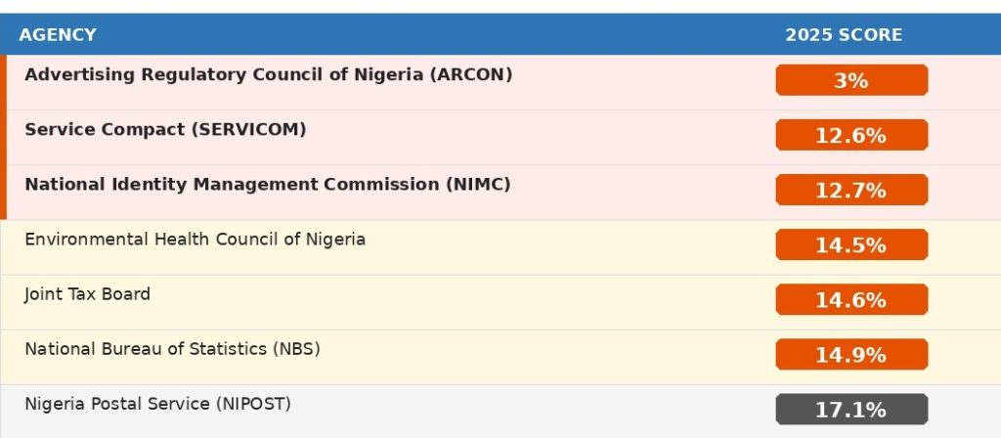Click the 3% score badge

(x=850, y=80)
